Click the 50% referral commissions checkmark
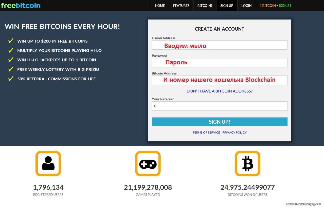This screenshot has height=208, width=324. [11, 79]
